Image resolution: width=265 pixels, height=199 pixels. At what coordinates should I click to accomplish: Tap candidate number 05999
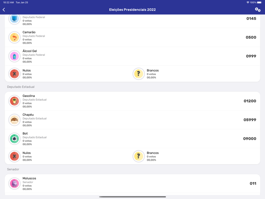tap(250, 120)
